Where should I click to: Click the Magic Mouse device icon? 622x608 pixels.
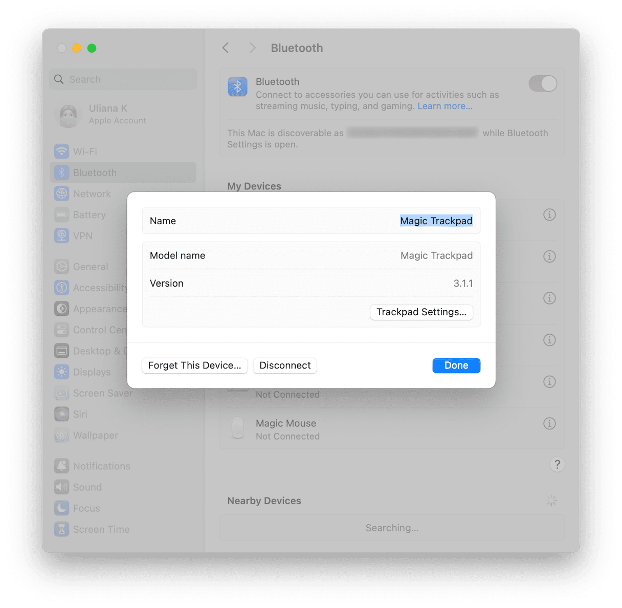(237, 428)
